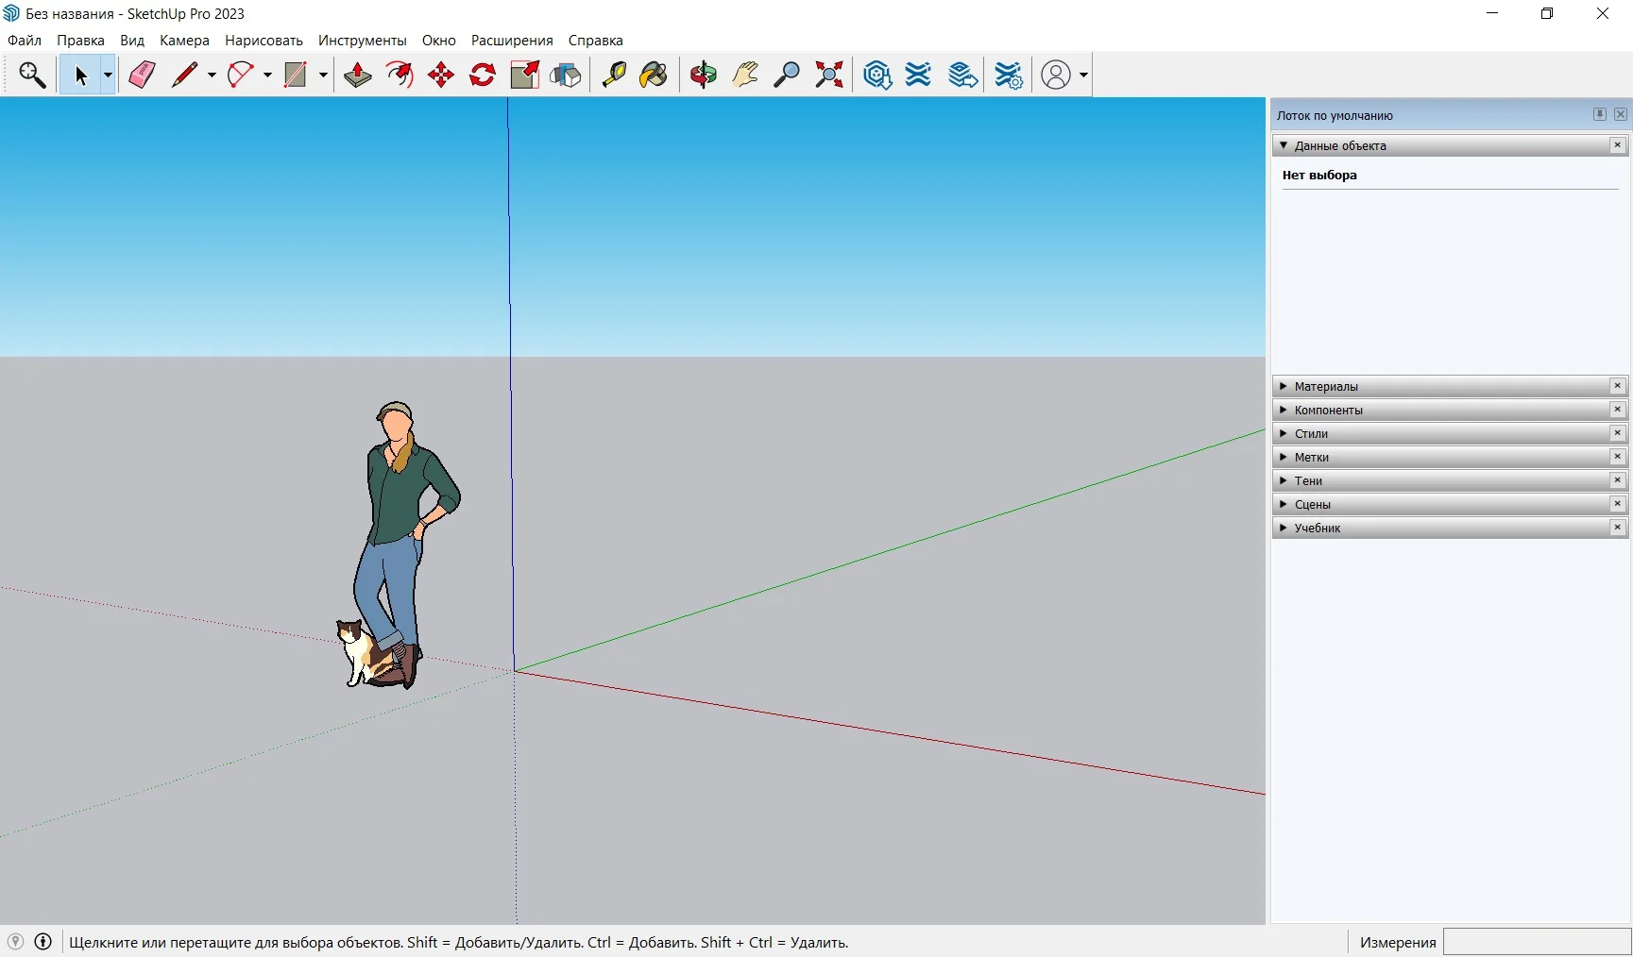Viewport: 1633px width, 957px height.
Task: Close the Тени panel
Action: point(1618,480)
